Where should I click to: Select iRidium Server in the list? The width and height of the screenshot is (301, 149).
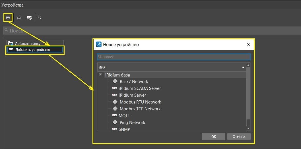(x=132, y=95)
